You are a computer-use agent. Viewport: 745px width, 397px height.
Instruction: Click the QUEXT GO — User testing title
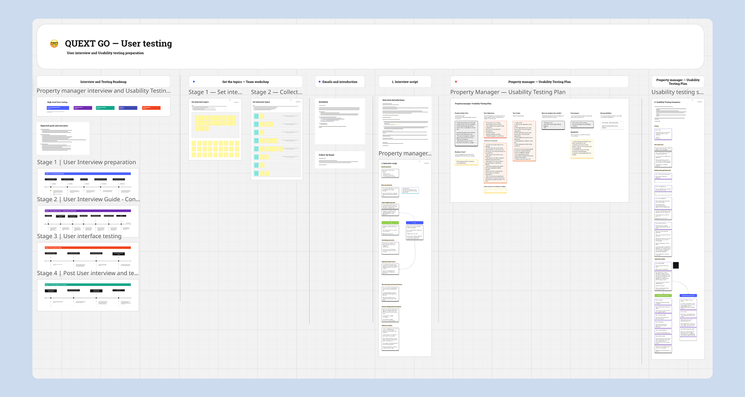coord(118,43)
